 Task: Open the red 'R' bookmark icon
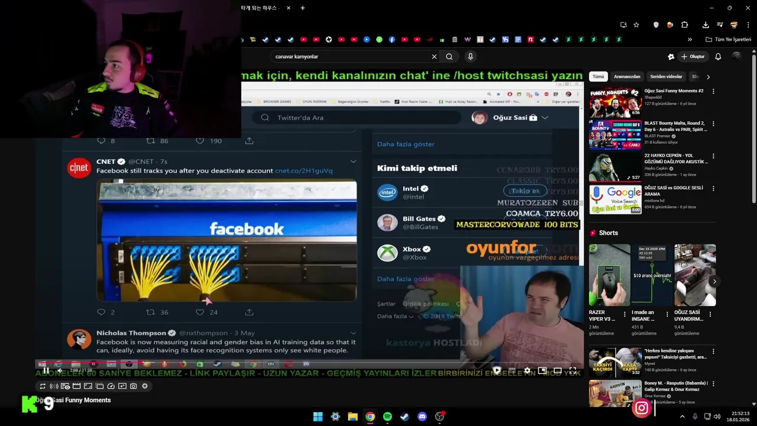(x=530, y=40)
